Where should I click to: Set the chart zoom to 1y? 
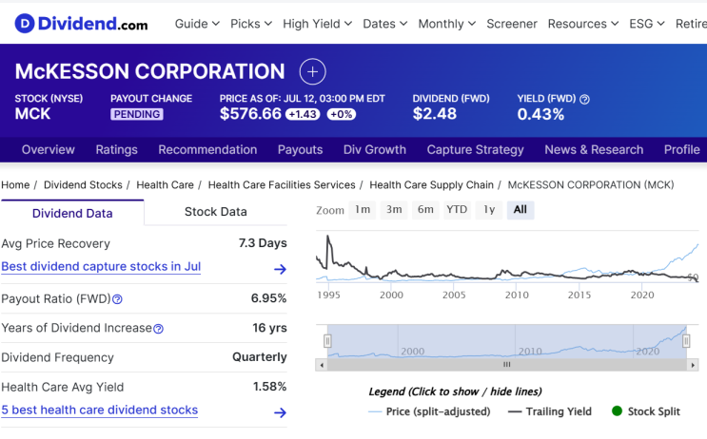[x=488, y=210]
